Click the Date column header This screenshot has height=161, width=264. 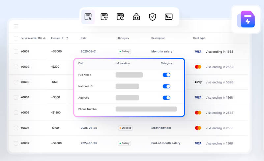tap(83, 38)
